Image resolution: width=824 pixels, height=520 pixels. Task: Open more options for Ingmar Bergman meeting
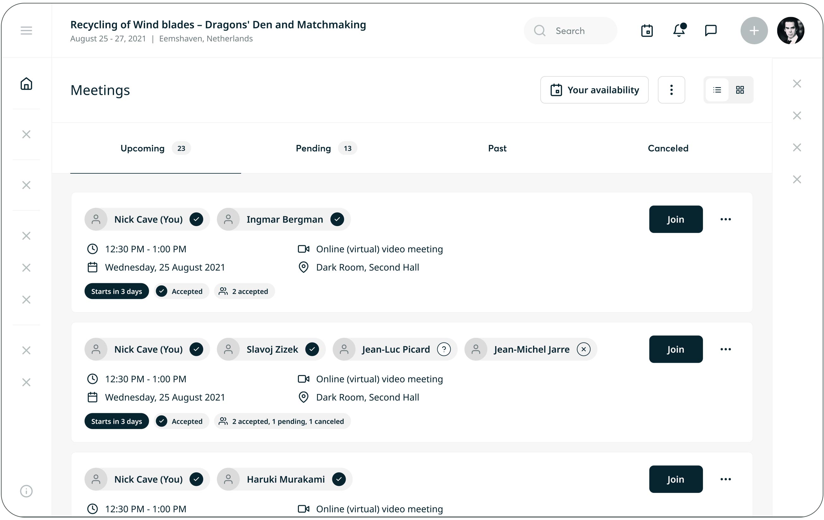(x=725, y=219)
